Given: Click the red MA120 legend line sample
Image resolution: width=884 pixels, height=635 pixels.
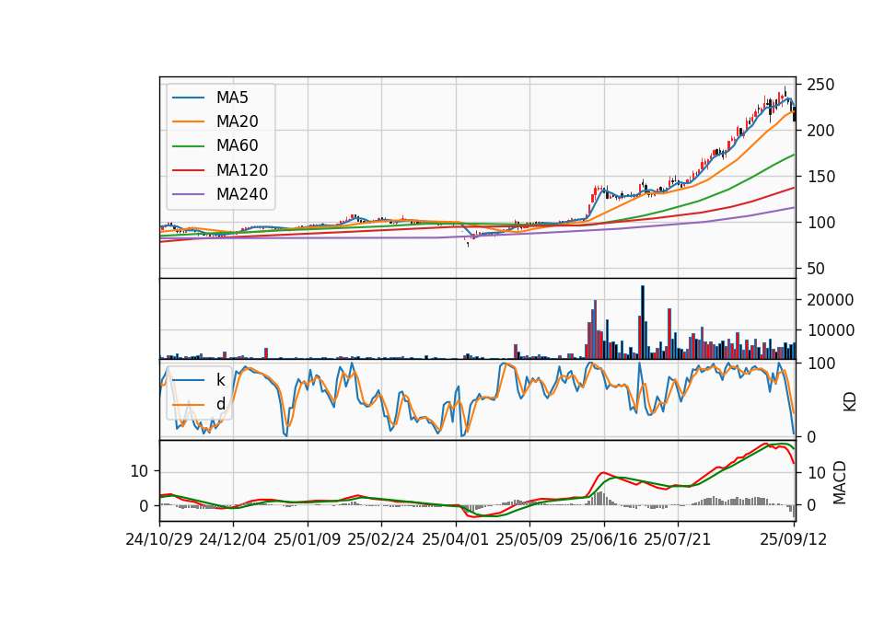Looking at the screenshot, I should (x=188, y=170).
